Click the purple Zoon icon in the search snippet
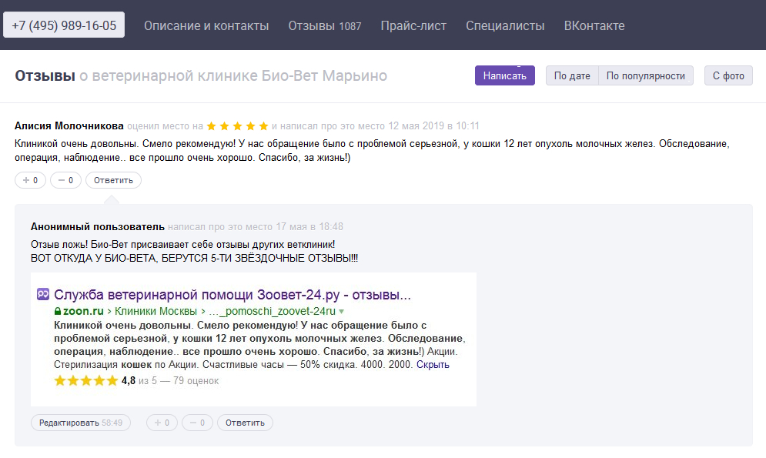 [x=43, y=294]
